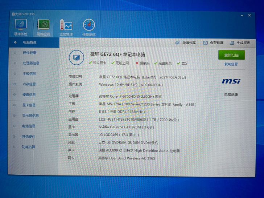Screen dimensions: 264x198
Task: Click the 网卡 field label
Action: tap(71, 158)
